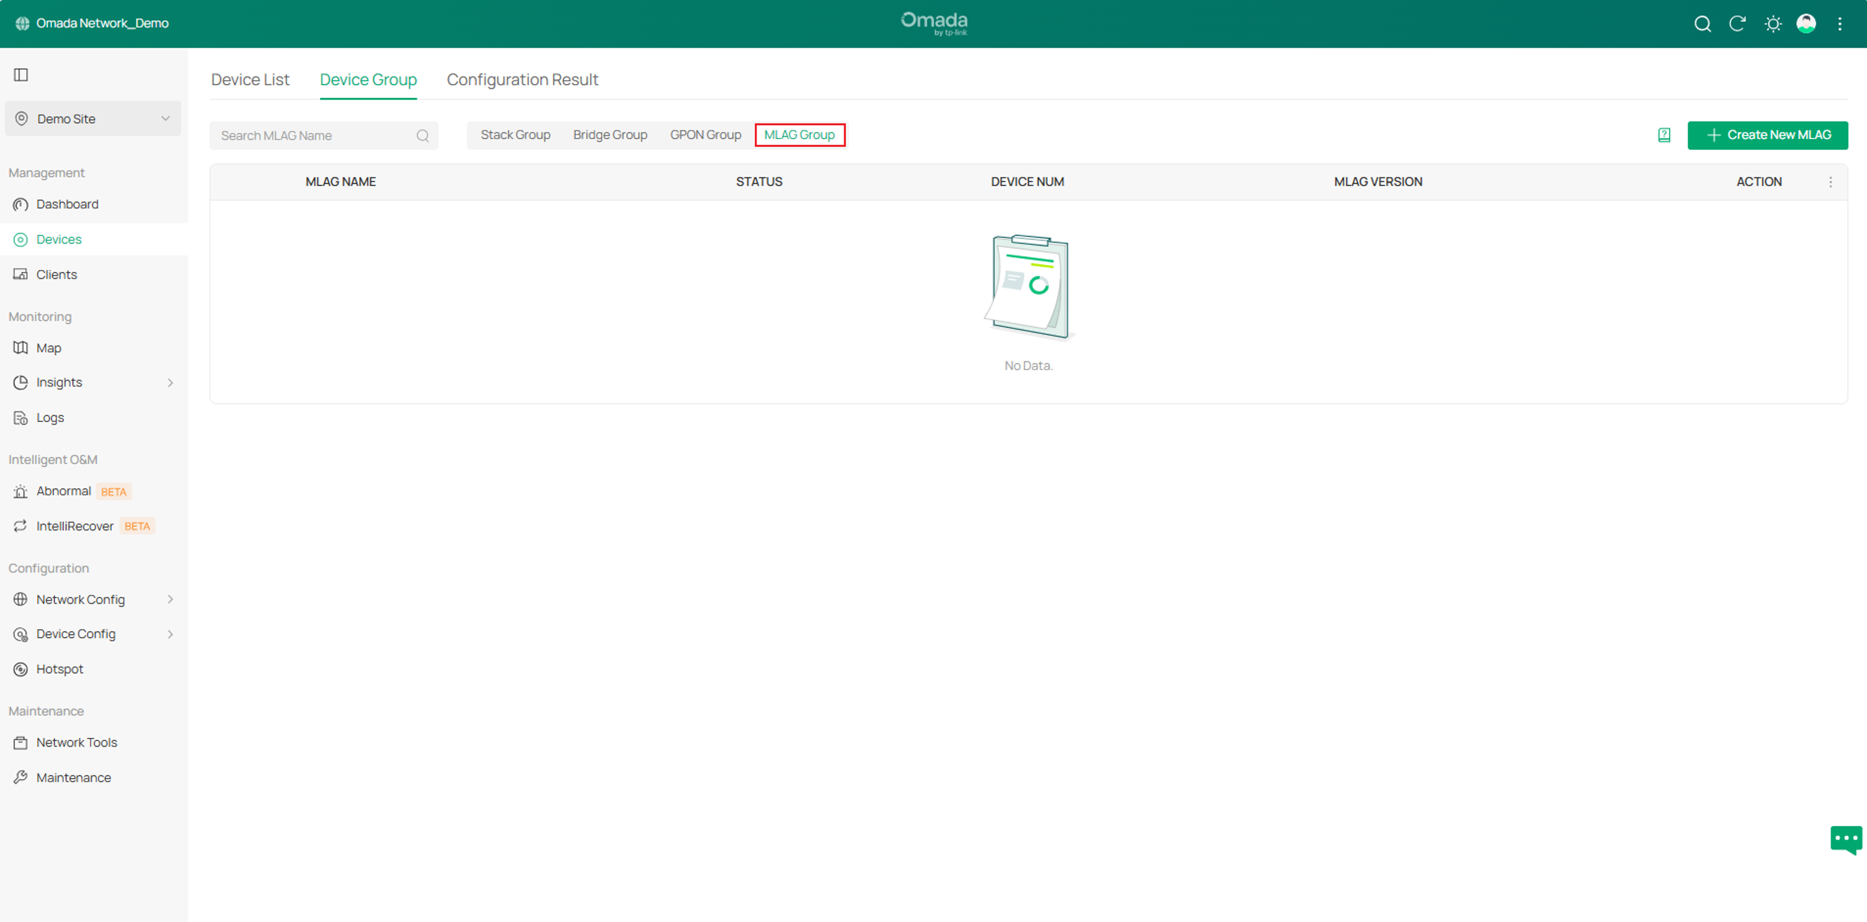Switch to Stack Group

[x=515, y=135]
